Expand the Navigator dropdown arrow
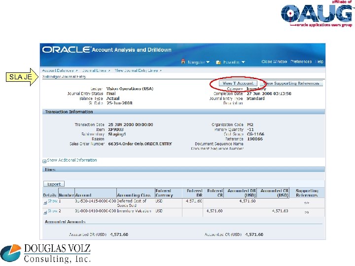 coord(208,62)
